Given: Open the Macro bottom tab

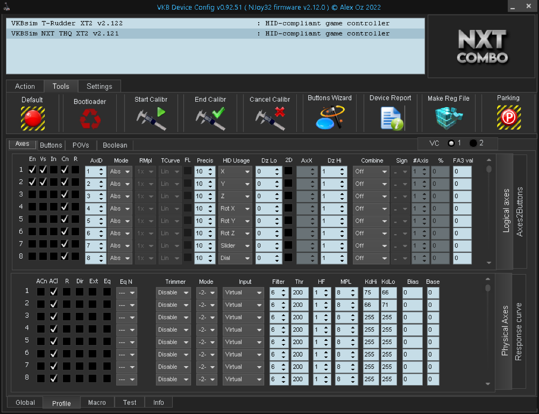Looking at the screenshot, I should 97,402.
